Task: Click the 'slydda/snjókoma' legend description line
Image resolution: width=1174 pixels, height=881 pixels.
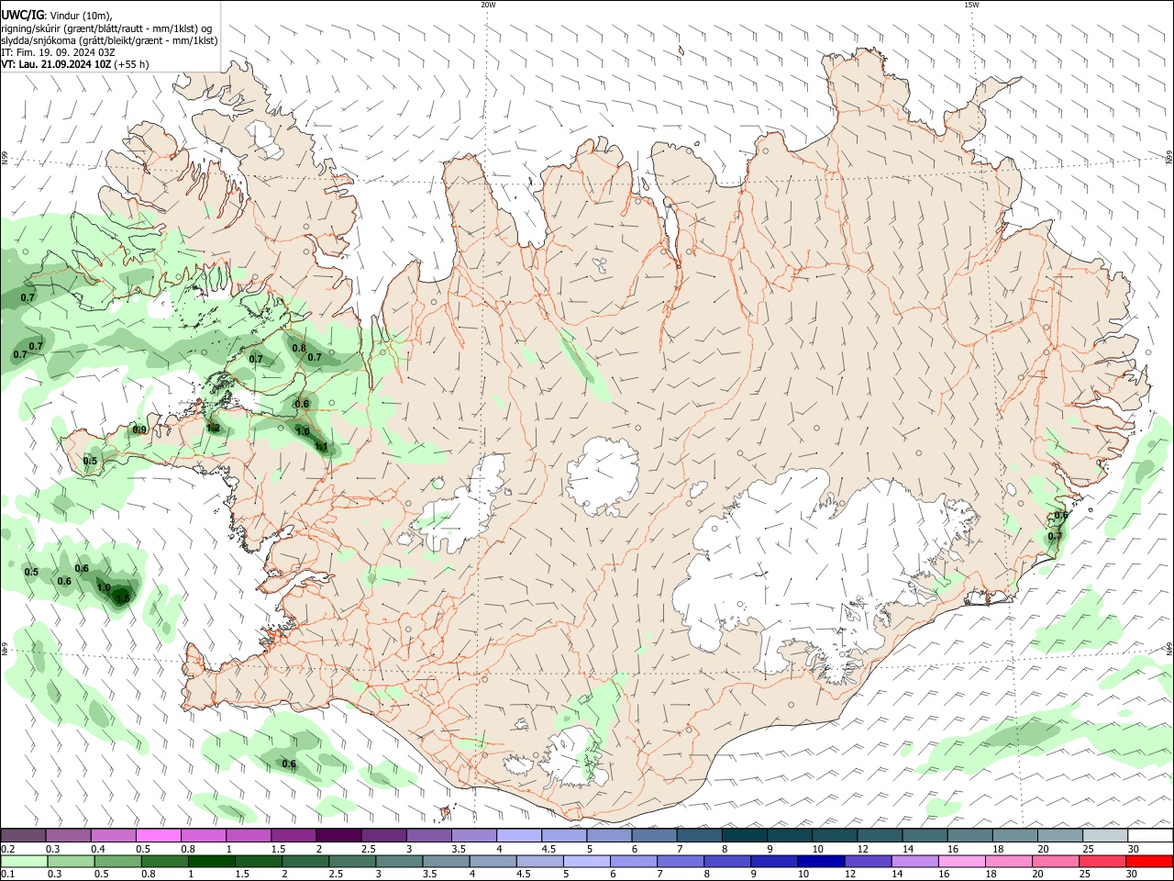Action: tap(109, 40)
